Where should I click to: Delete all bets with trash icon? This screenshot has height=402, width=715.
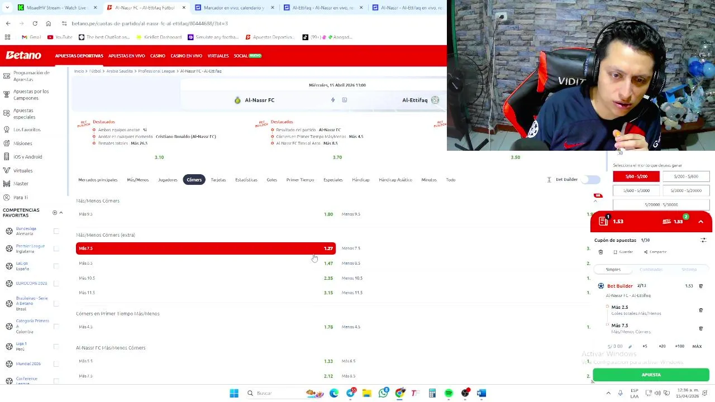(600, 252)
